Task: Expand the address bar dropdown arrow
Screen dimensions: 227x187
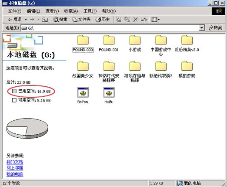Action: [202, 28]
